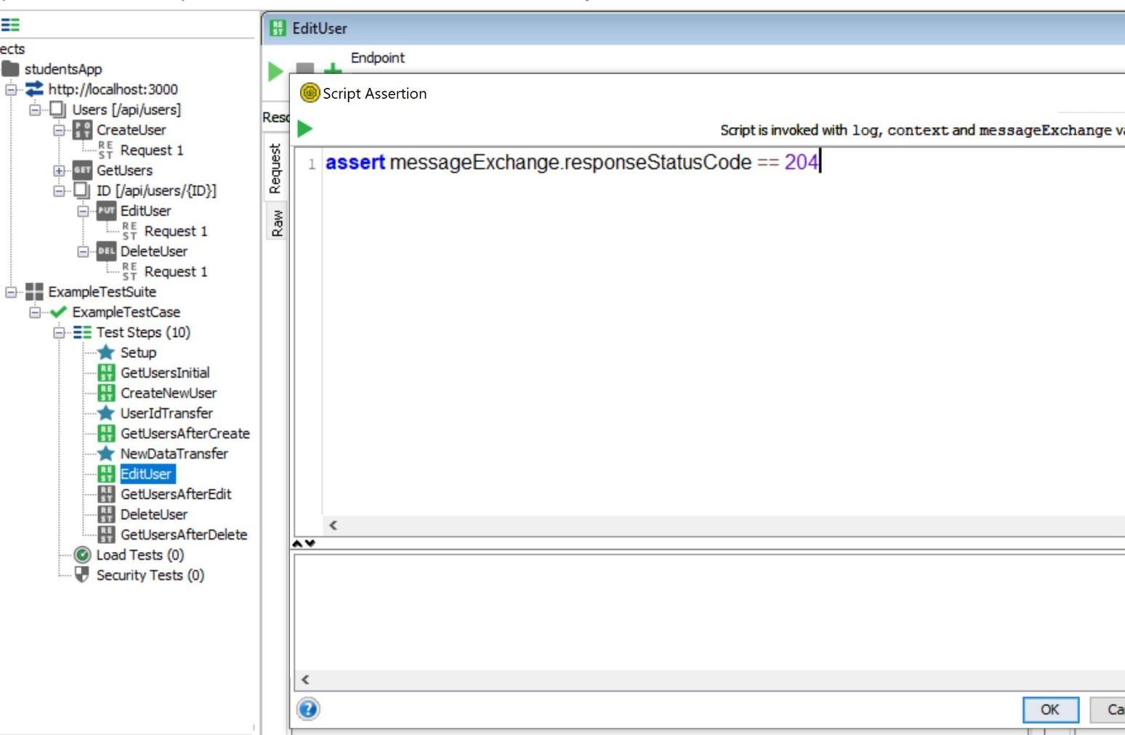Screen dimensions: 1125x735
Task: Click the DEL icon beside DeleteUser
Action: point(106,251)
